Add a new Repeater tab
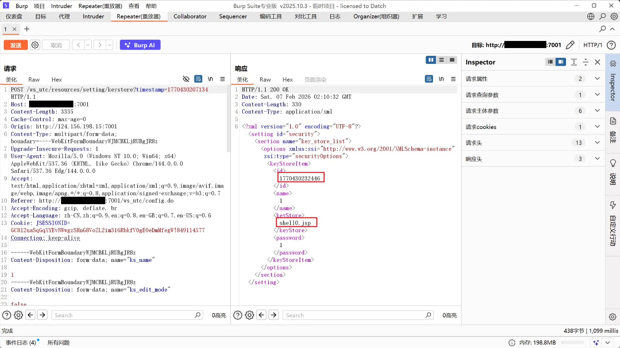 [27, 29]
